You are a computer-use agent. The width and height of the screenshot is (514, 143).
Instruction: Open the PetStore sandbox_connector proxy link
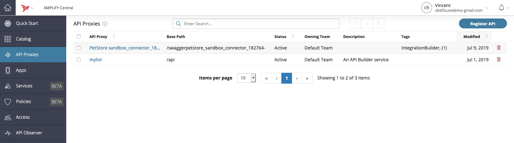[x=125, y=48]
